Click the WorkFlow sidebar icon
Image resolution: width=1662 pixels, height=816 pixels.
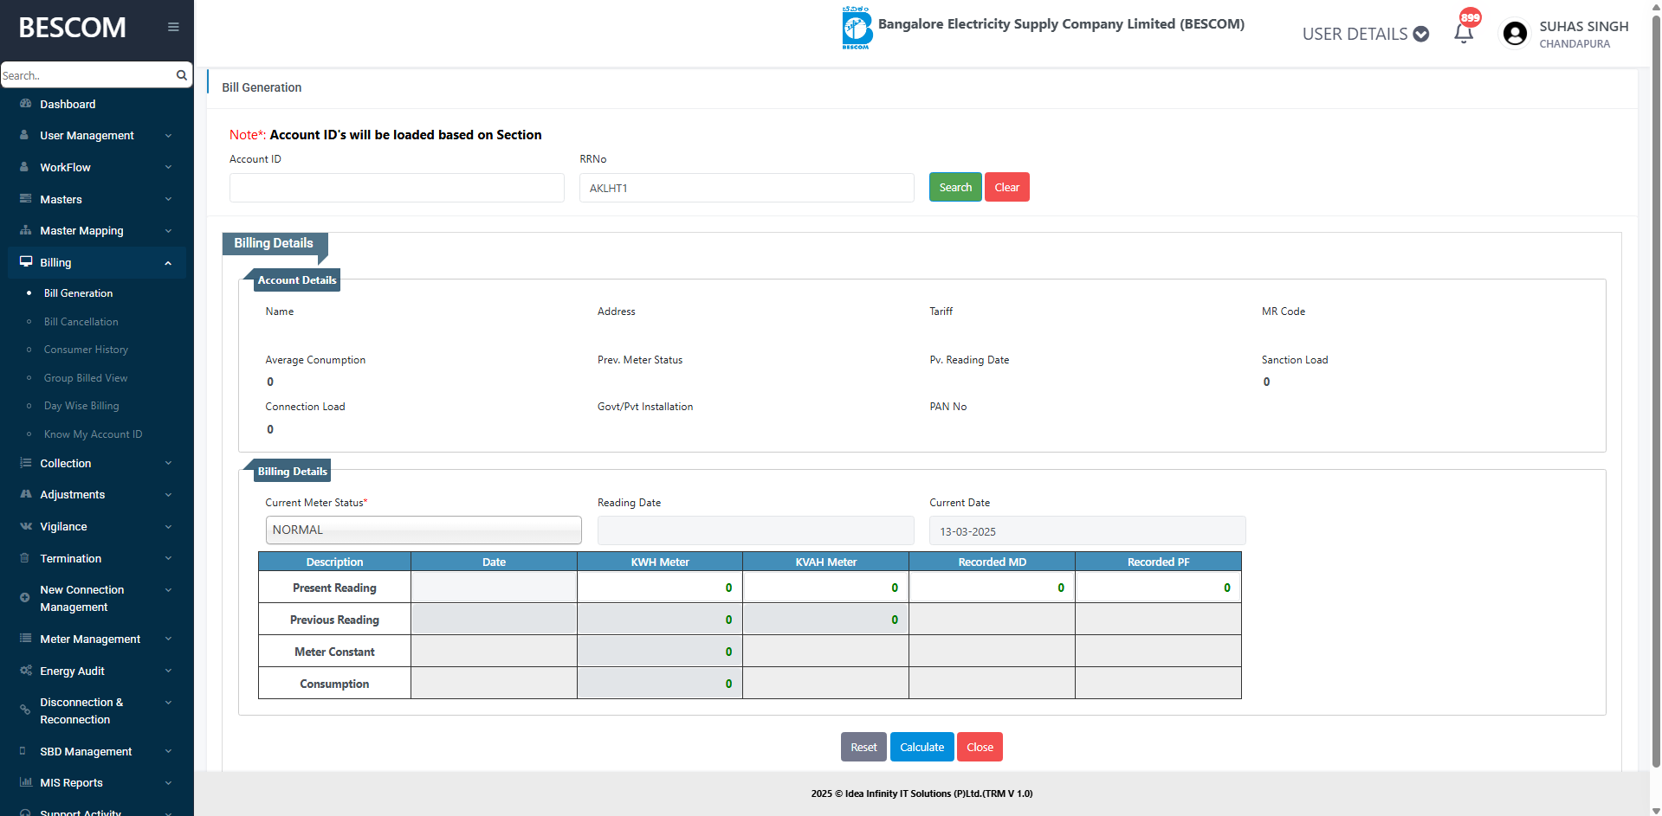pos(24,167)
